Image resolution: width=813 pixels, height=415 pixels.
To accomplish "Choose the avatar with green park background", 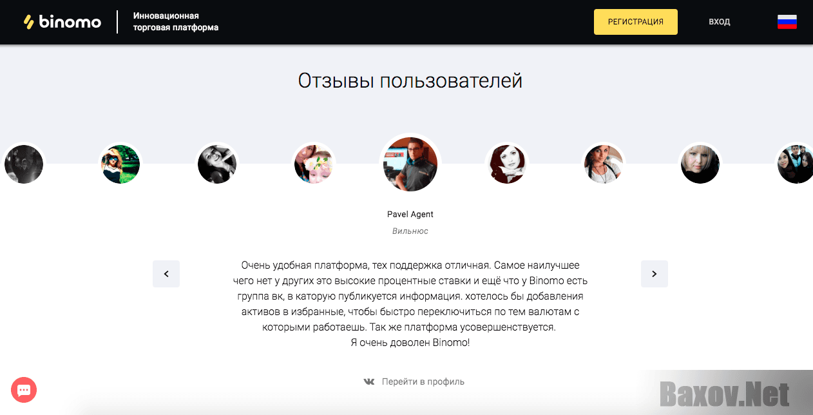I will click(120, 164).
